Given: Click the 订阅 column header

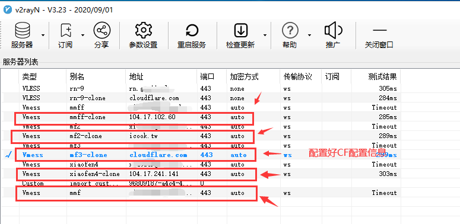Looking at the screenshot, I should tap(337, 76).
